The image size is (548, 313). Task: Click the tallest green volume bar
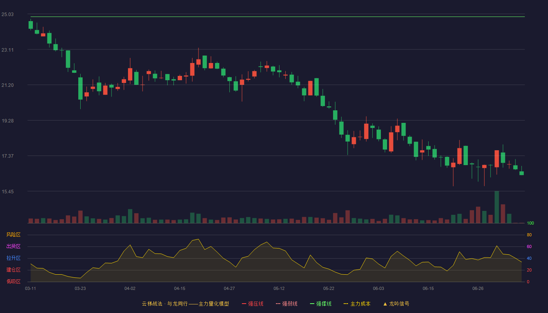[497, 207]
